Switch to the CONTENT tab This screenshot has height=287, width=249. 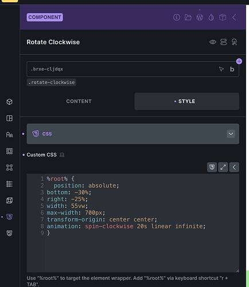tap(79, 101)
